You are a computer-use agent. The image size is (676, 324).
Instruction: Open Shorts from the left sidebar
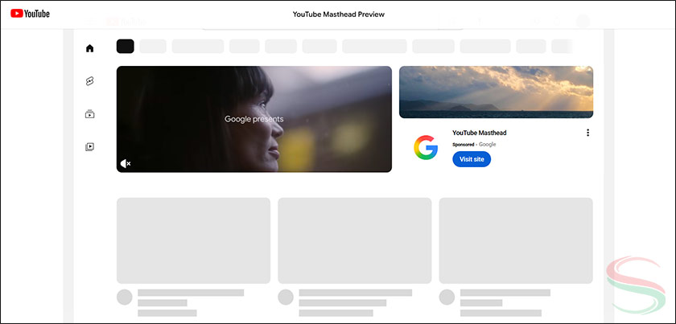point(89,81)
